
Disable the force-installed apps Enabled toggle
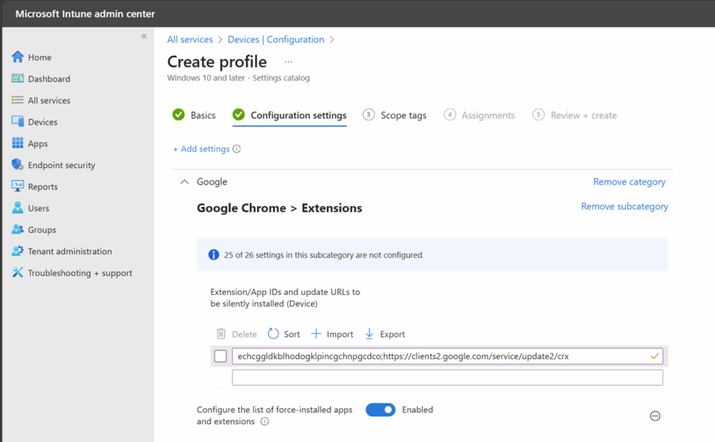[x=381, y=410]
